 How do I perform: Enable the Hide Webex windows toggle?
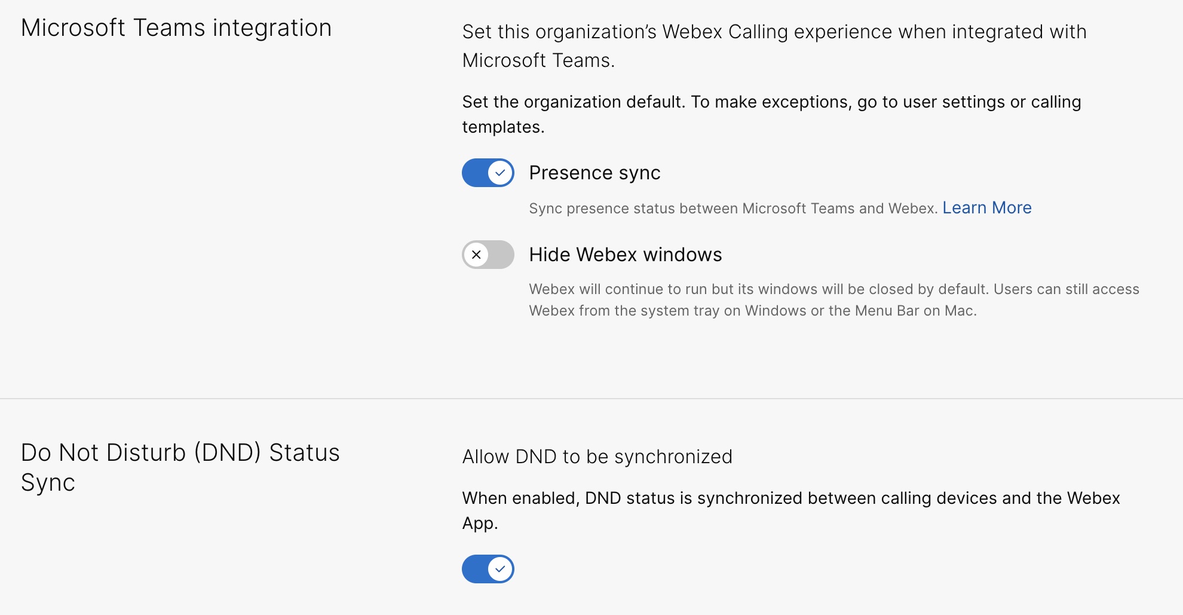pyautogui.click(x=488, y=255)
